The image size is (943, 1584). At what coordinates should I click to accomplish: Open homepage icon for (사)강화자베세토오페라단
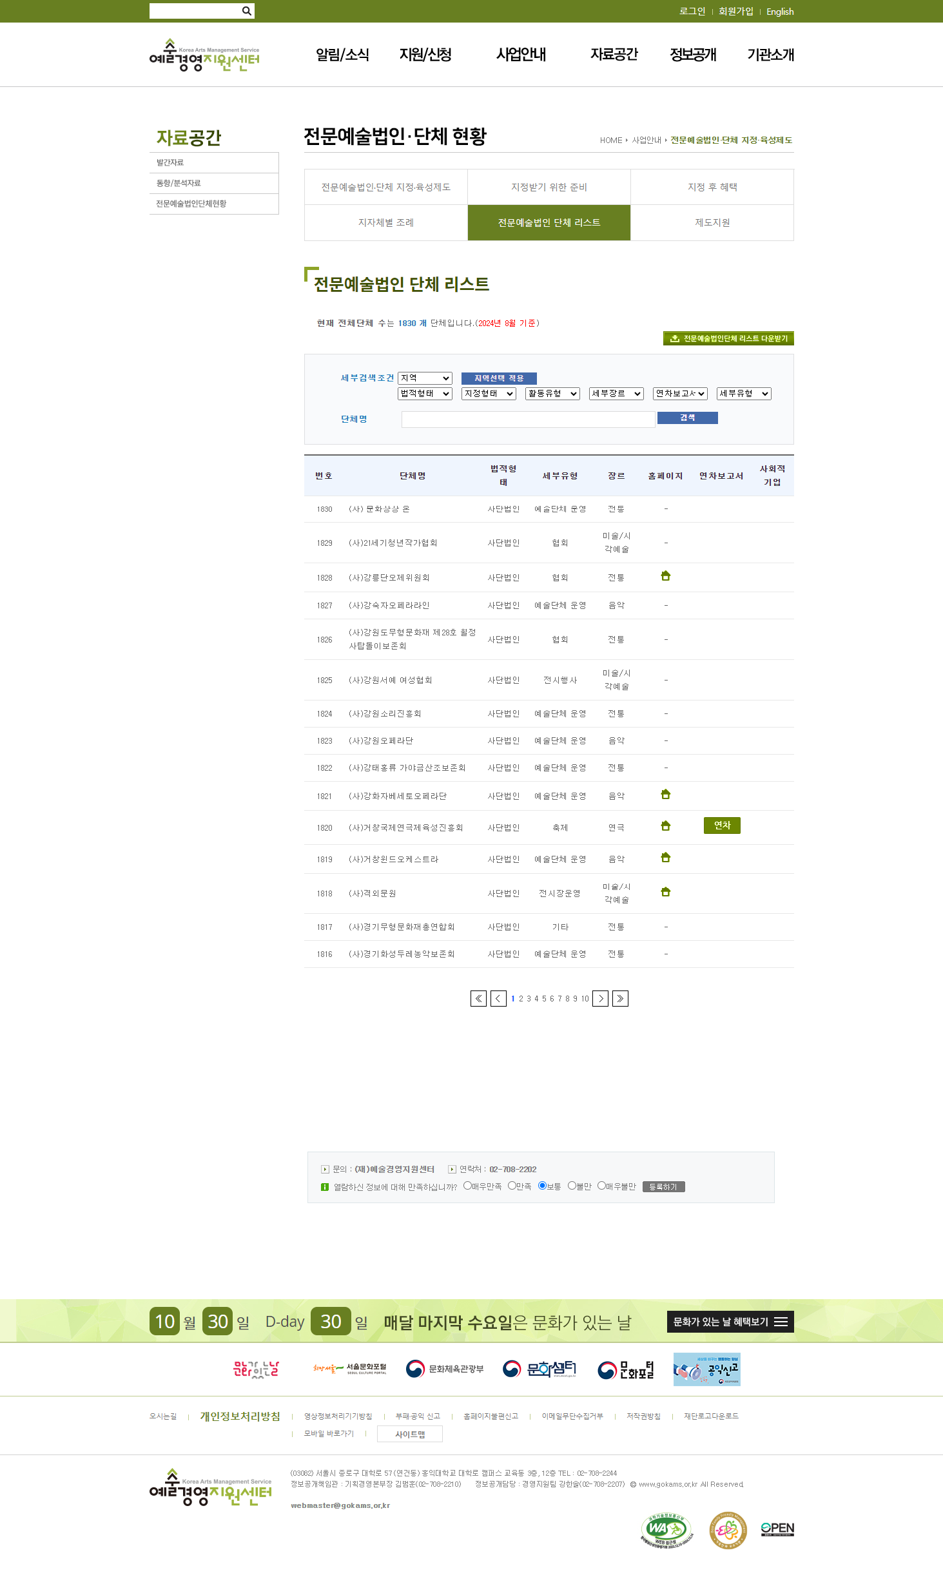tap(665, 795)
